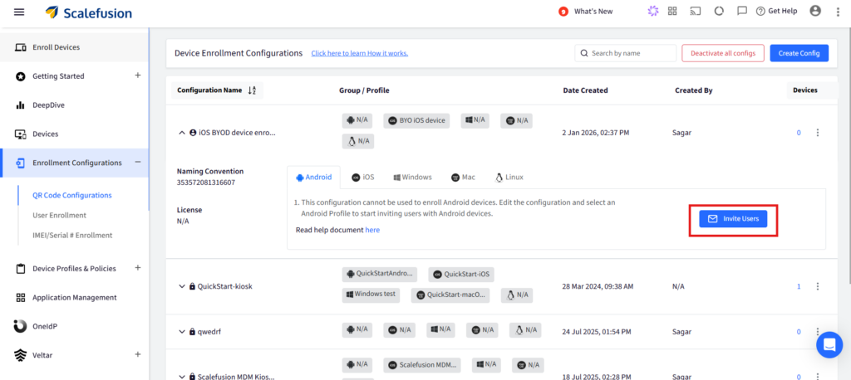Open device count 1 for QuickStart-kiosk
The width and height of the screenshot is (851, 380).
point(799,286)
